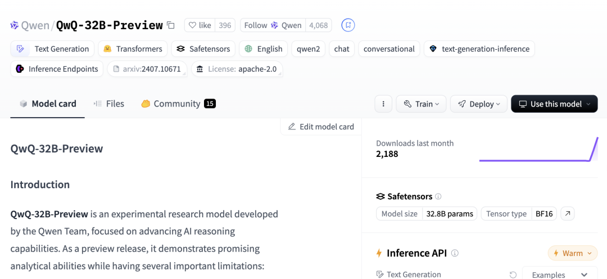The height and width of the screenshot is (279, 607).
Task: Open the Examples dropdown
Action: click(x=560, y=273)
